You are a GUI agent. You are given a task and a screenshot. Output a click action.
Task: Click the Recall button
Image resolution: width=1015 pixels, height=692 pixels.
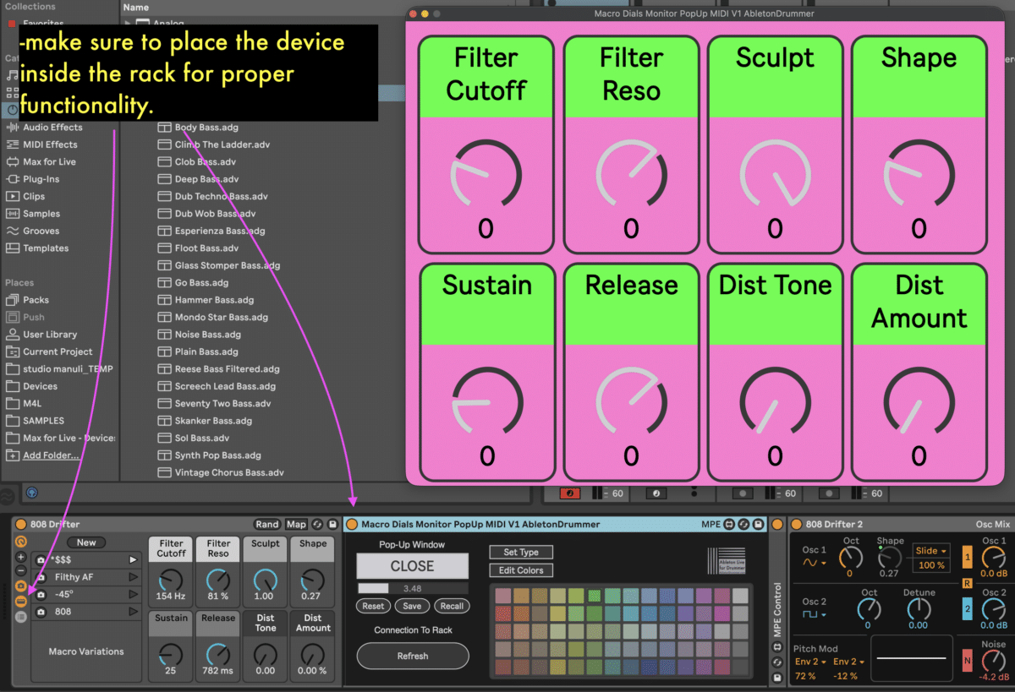[452, 606]
